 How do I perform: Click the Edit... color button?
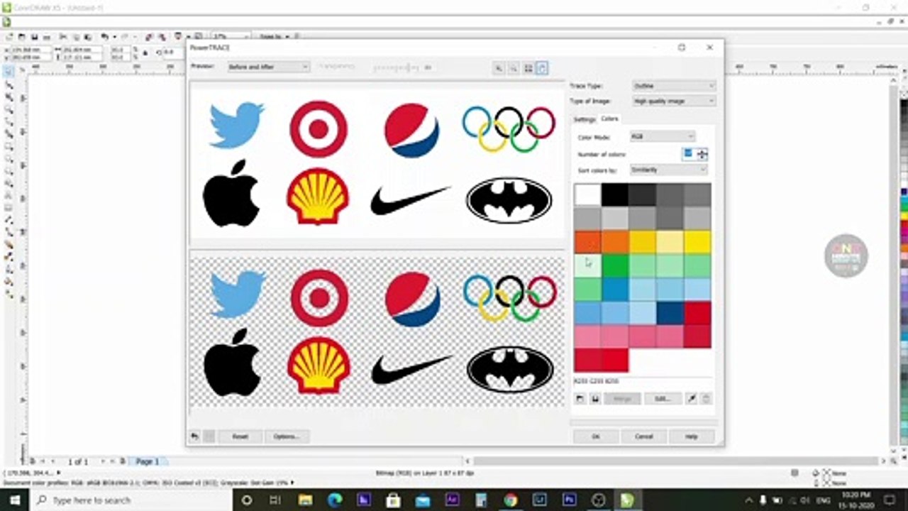(x=663, y=399)
